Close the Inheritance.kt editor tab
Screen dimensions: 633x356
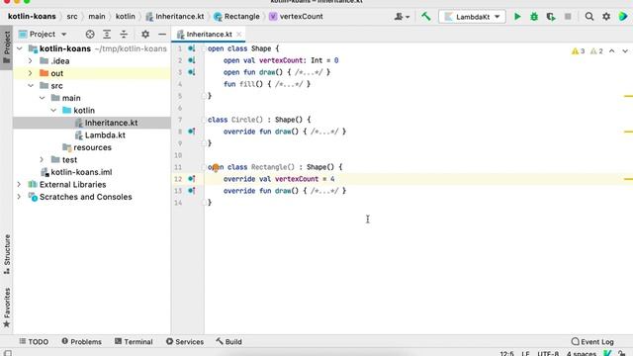click(x=239, y=35)
